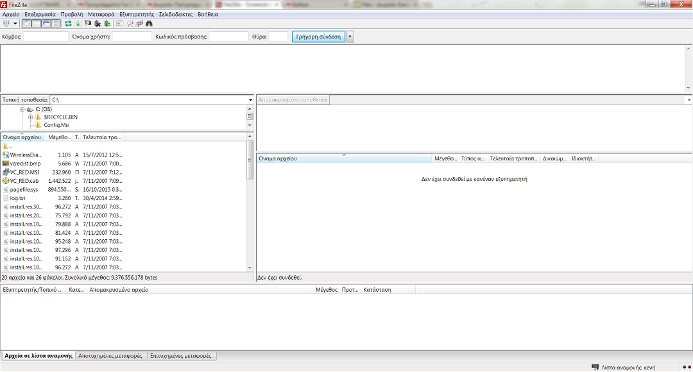Click the Όνομα χρήστη input field
Viewport: 693px width, 372px height.
point(132,37)
